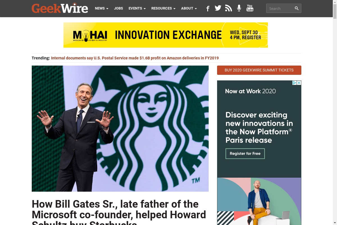
Task: Buy 2020 GeekWire Summit tickets
Action: pos(259,70)
